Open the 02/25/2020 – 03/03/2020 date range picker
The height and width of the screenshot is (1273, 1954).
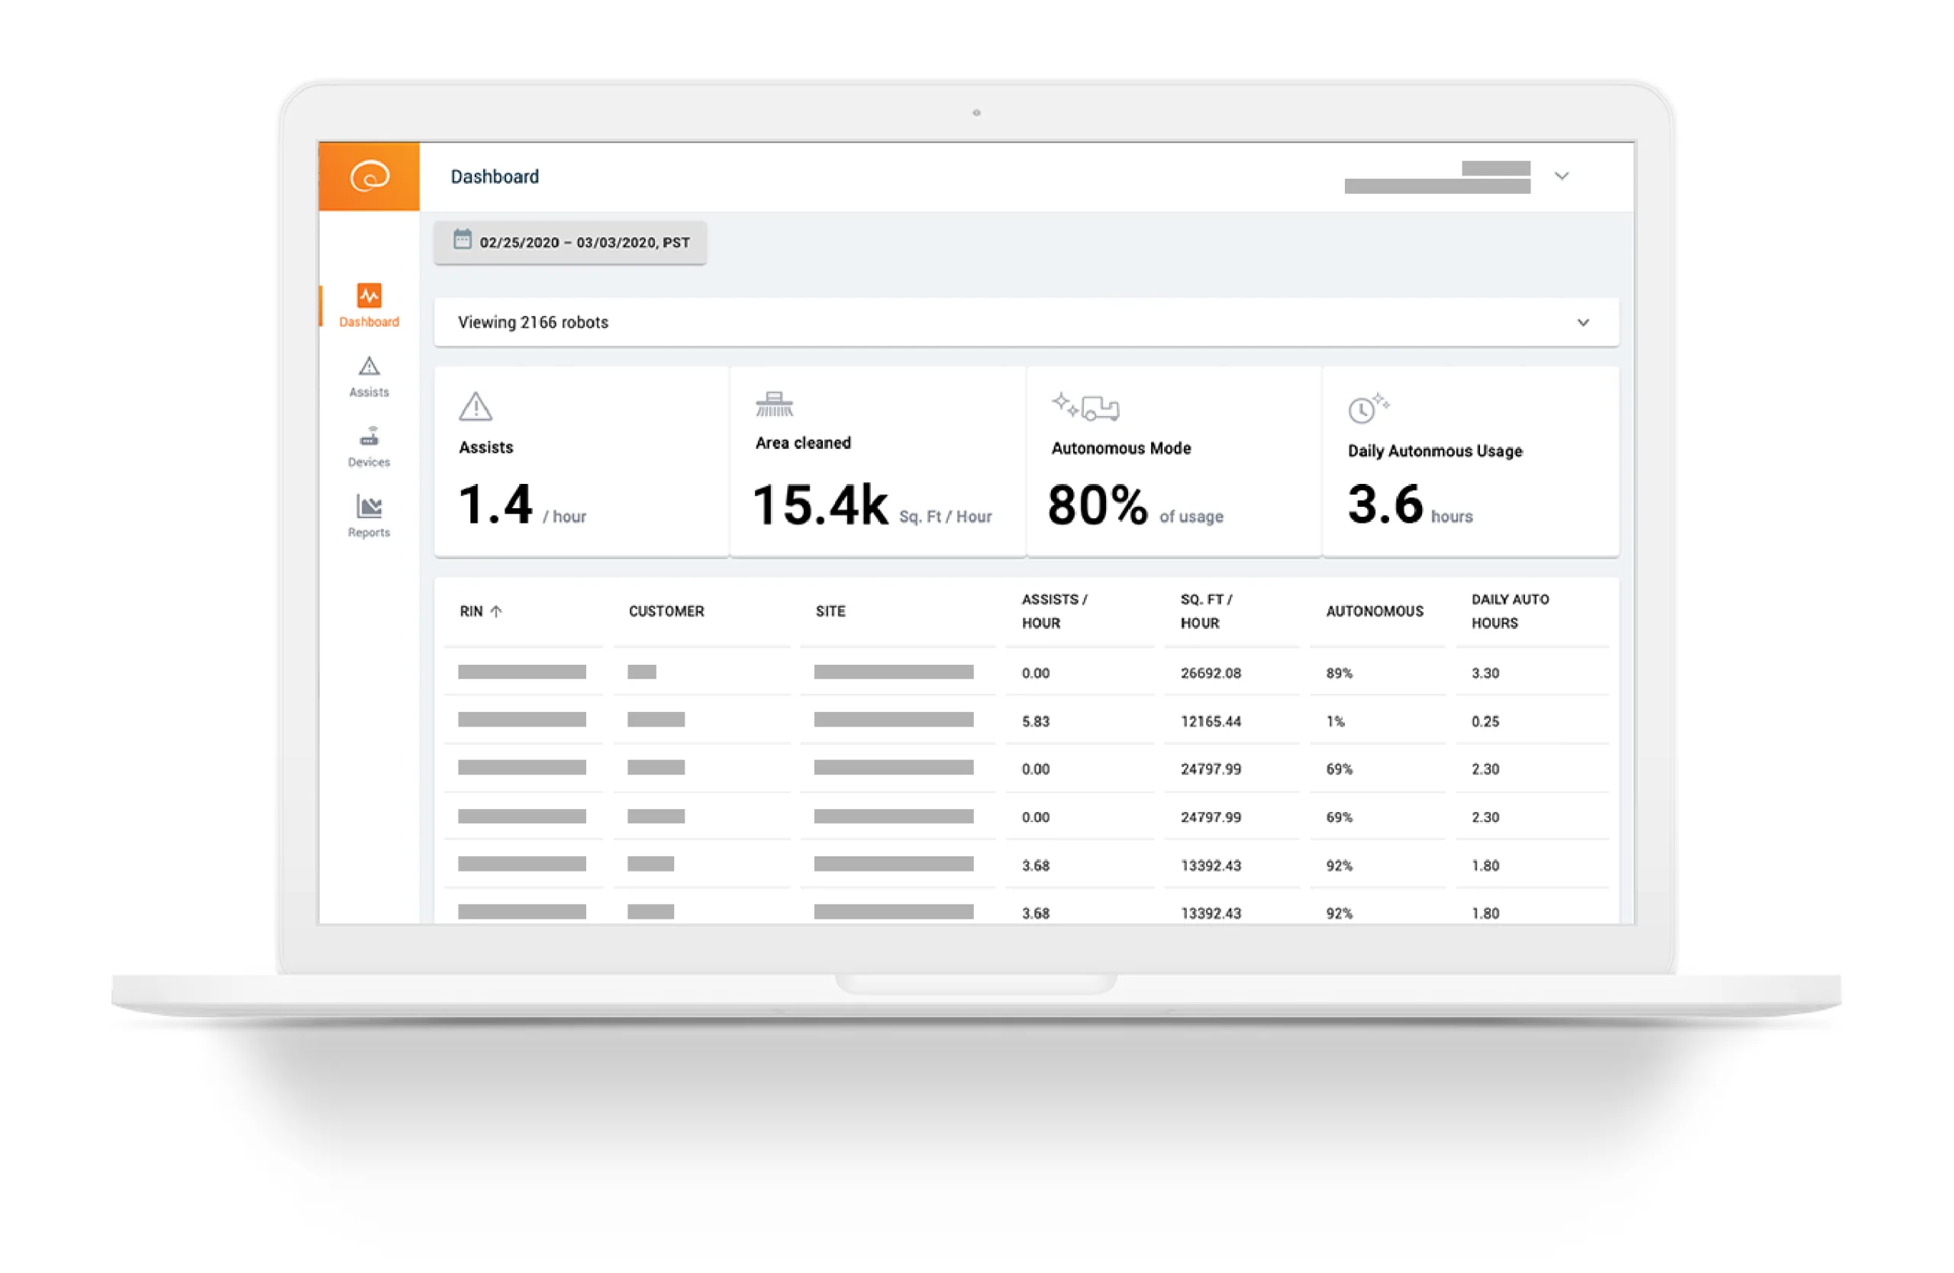tap(569, 242)
